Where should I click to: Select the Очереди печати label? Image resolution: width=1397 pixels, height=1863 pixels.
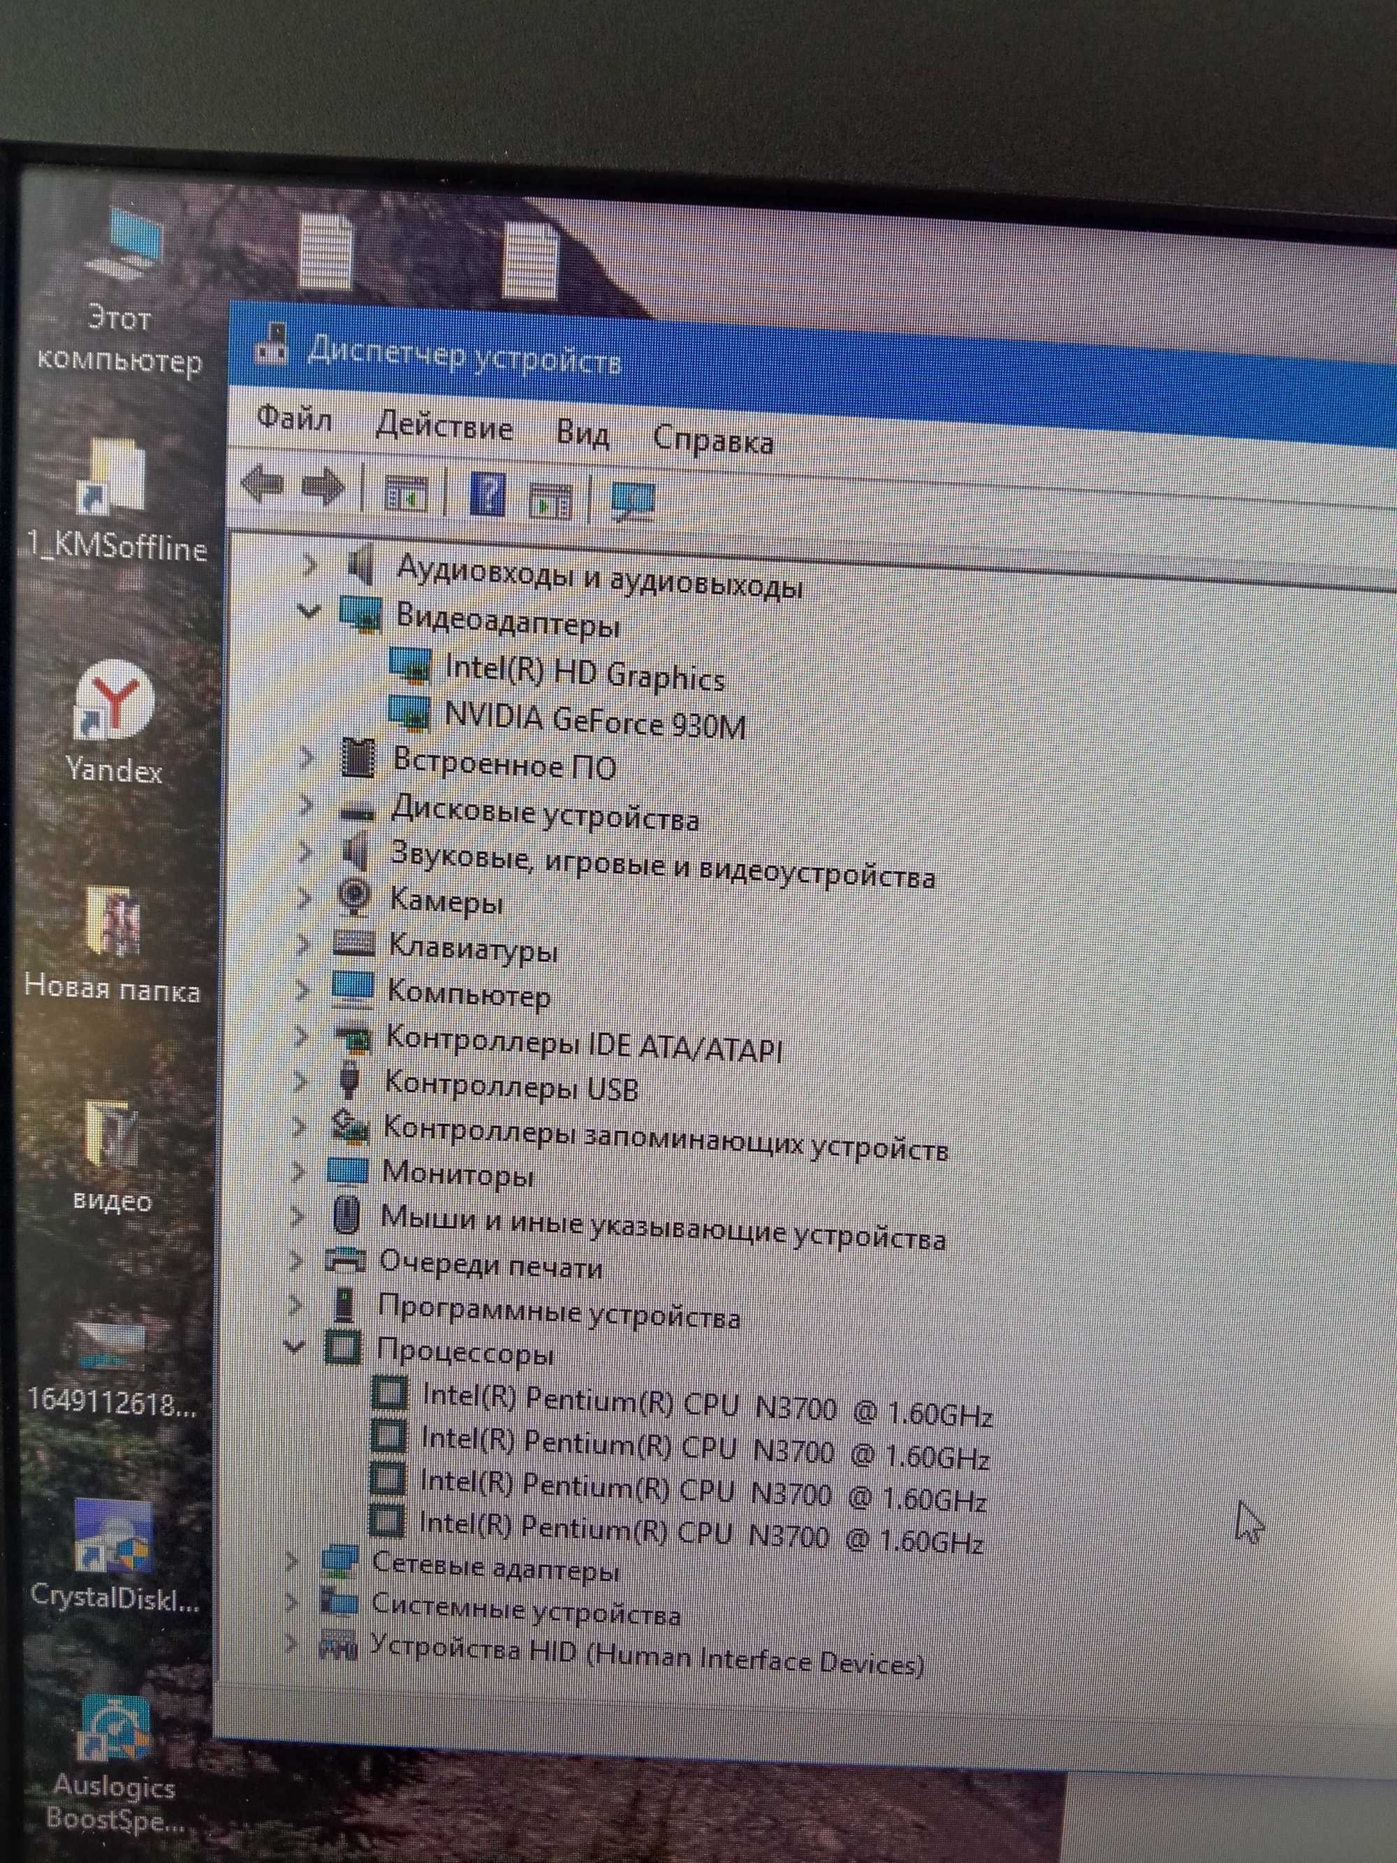coord(490,1264)
